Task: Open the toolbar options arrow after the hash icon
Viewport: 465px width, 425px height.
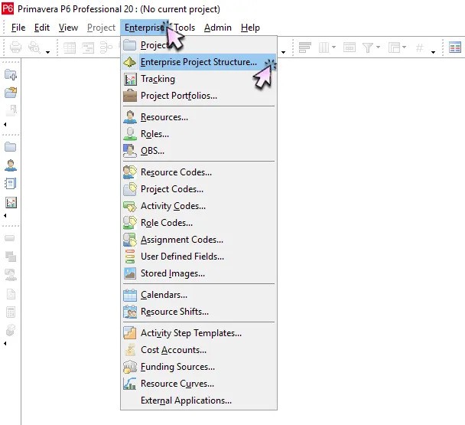Action: pyautogui.click(x=434, y=52)
